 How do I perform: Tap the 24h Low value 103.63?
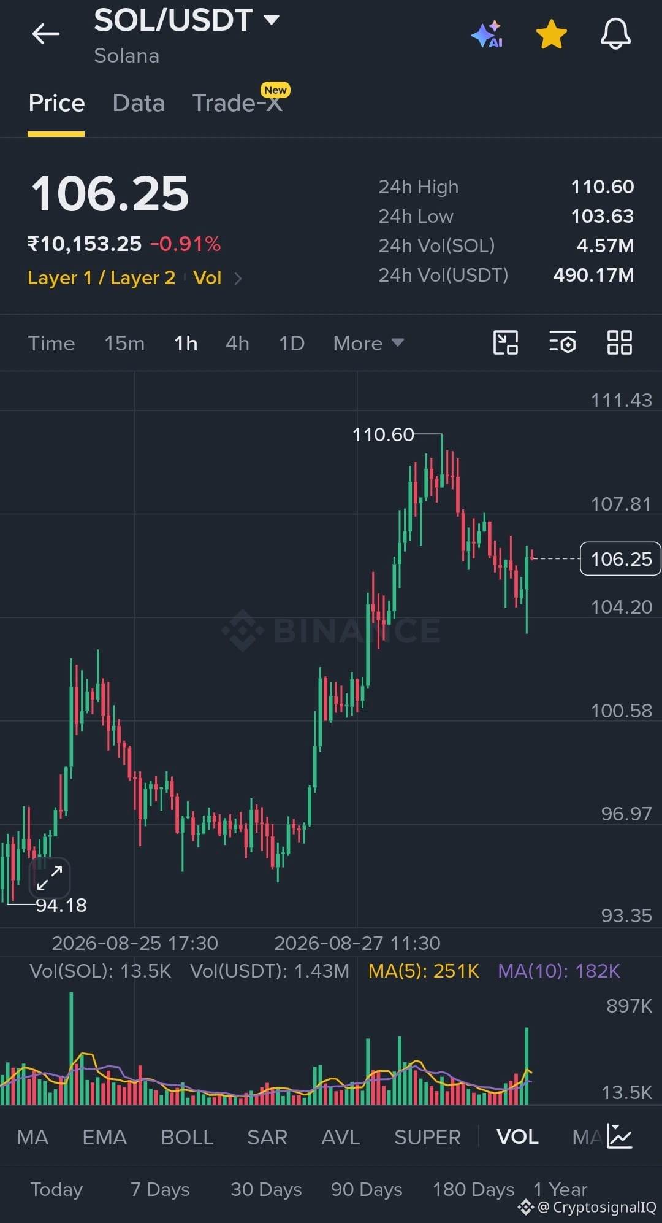603,216
